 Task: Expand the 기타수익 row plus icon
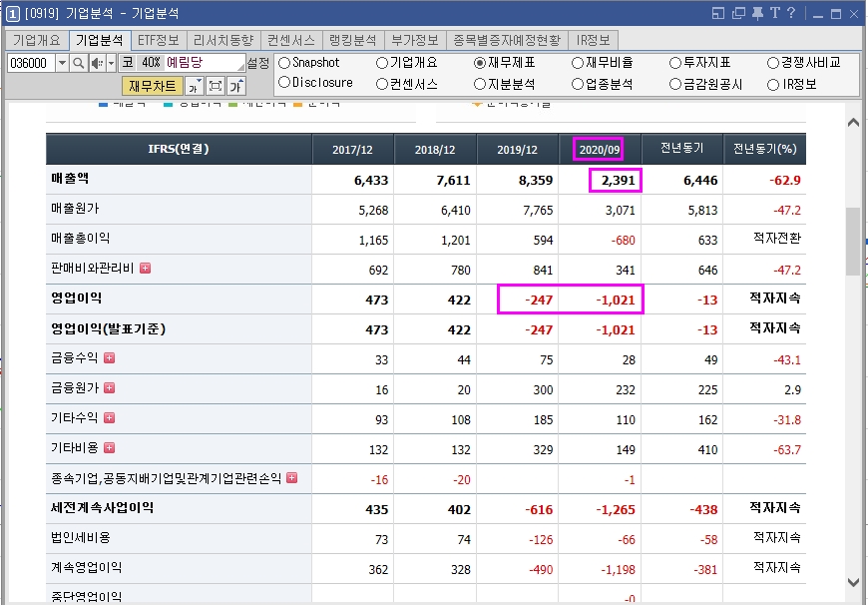pyautogui.click(x=109, y=417)
